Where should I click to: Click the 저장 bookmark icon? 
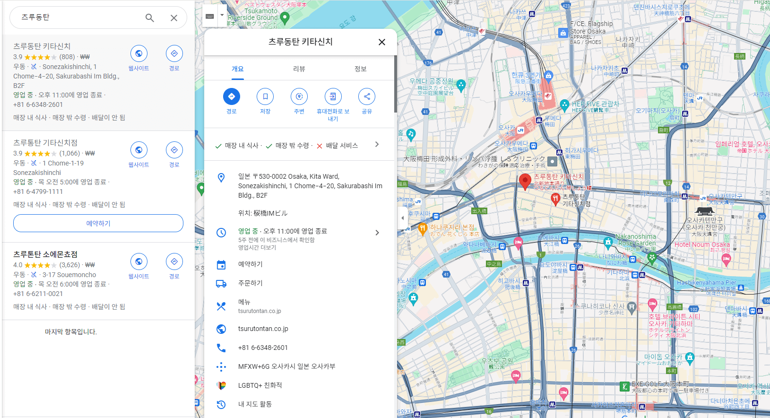265,96
